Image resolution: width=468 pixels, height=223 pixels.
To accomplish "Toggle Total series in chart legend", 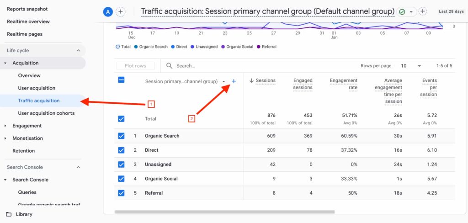I will coord(123,47).
